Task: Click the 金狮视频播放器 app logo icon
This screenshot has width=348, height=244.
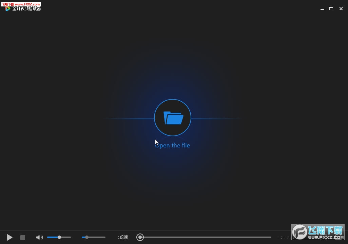Action: pyautogui.click(x=8, y=9)
